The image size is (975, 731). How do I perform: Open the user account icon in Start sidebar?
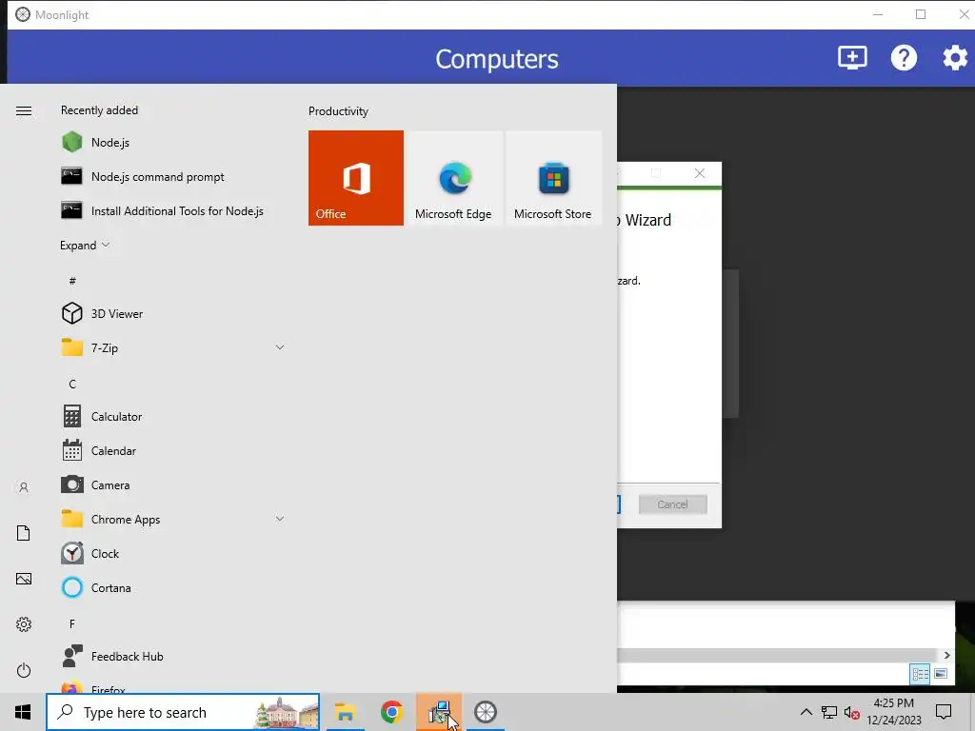click(x=24, y=487)
